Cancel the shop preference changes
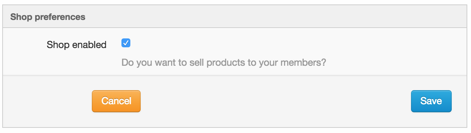Screen dimensions: 471x133 click(x=116, y=101)
